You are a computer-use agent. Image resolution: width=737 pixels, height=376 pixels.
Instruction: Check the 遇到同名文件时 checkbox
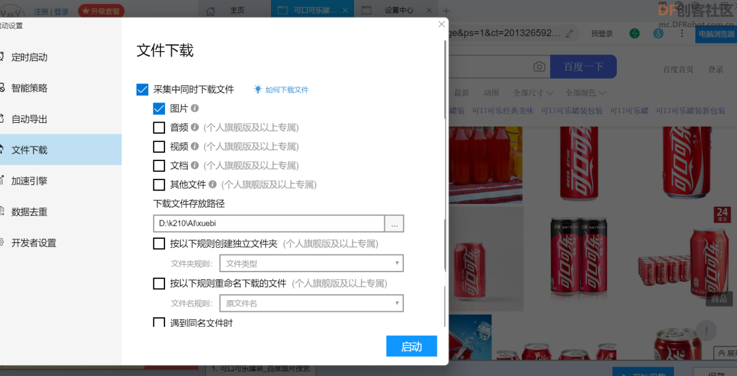(x=159, y=322)
